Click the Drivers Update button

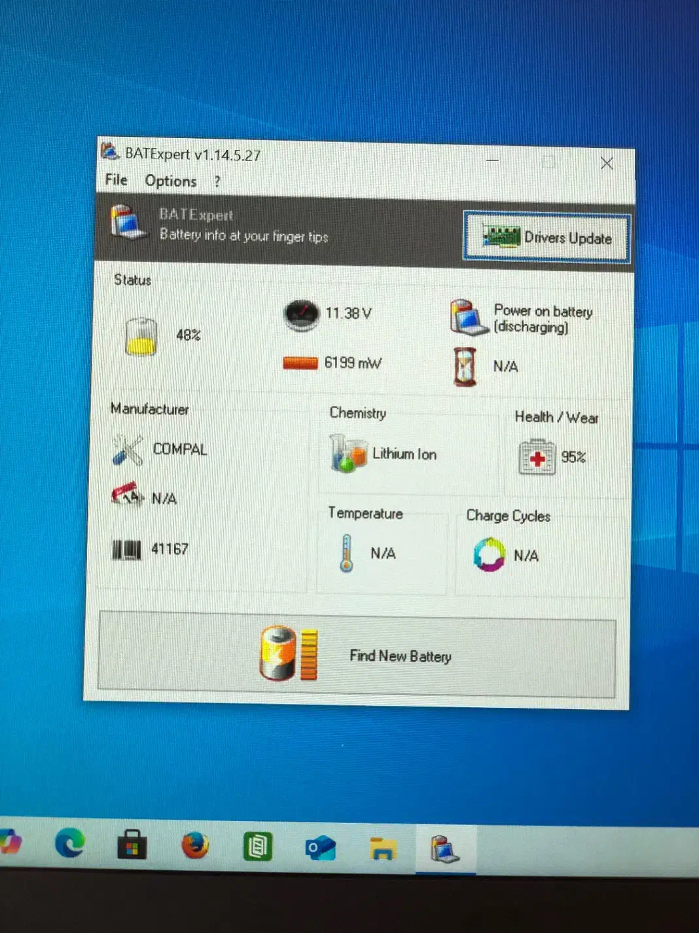pos(547,237)
